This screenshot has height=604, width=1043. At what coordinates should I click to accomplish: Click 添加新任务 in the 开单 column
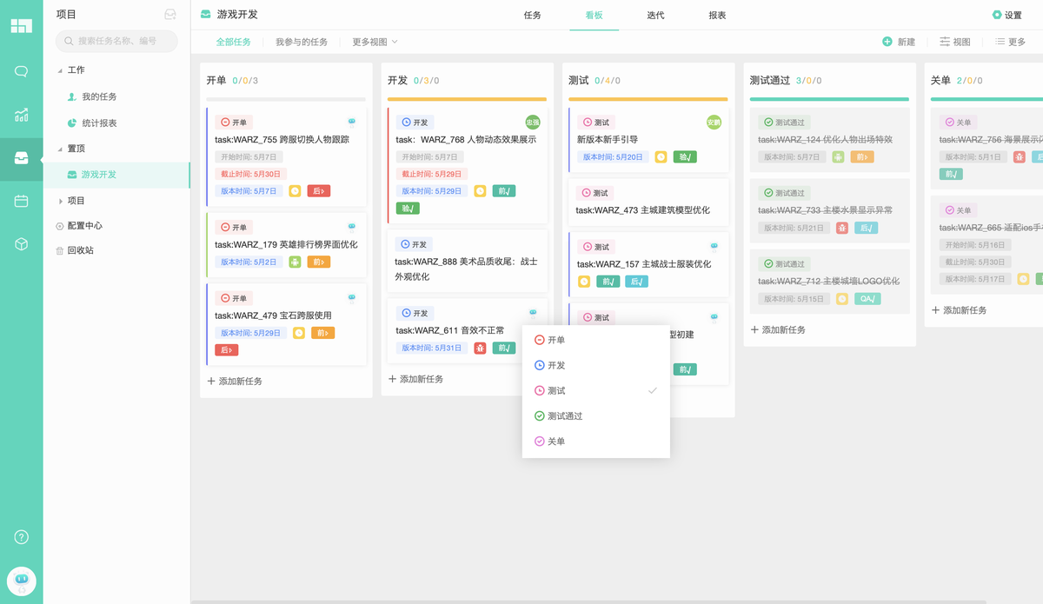(235, 382)
